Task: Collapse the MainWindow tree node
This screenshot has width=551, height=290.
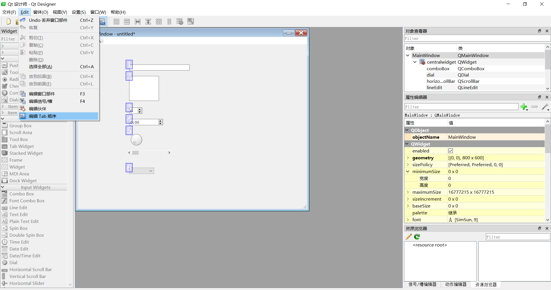Action: click(408, 55)
